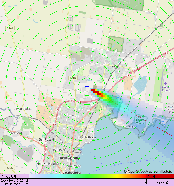Select the Hamlyn Heights label
Viewport: 174px width, 186px height.
point(48,164)
